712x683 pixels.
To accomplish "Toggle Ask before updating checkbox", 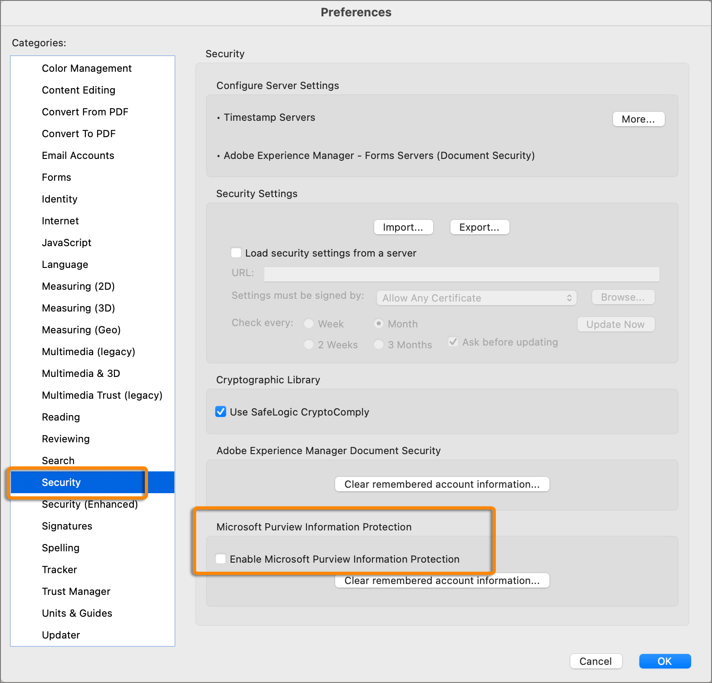I will (453, 342).
